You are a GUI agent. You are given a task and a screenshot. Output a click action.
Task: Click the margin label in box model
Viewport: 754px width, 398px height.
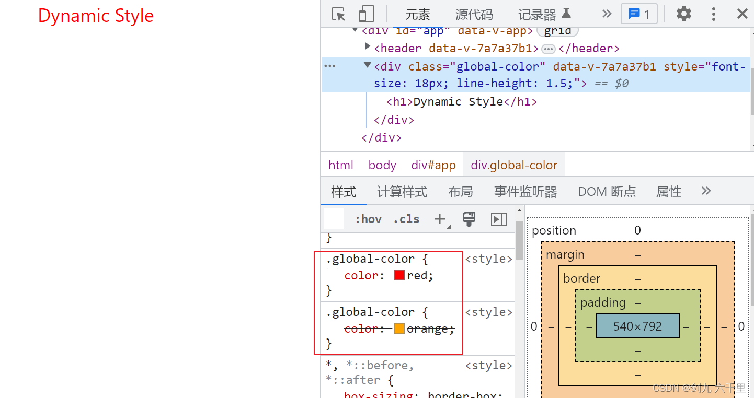point(565,254)
